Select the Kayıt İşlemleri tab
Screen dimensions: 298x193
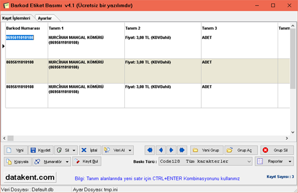16,18
